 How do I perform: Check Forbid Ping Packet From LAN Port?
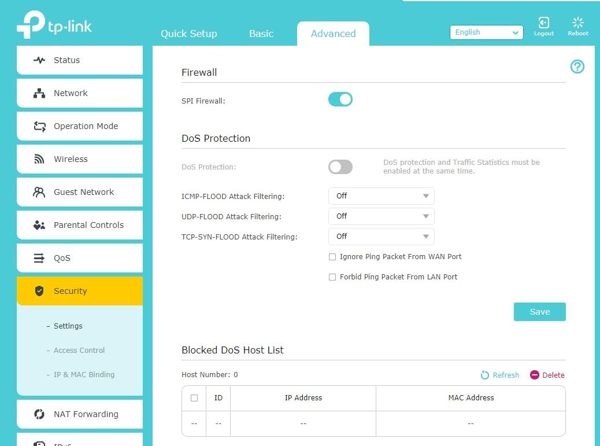(x=332, y=277)
